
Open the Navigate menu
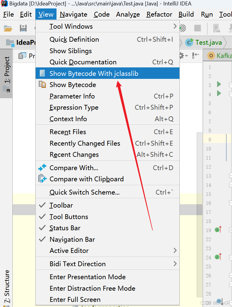73,14
